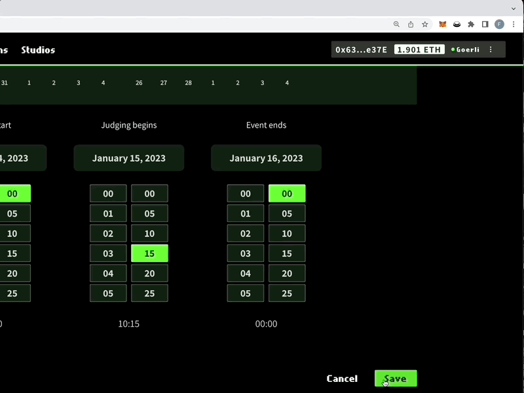Select hour 04 for Event ends

pyautogui.click(x=245, y=273)
